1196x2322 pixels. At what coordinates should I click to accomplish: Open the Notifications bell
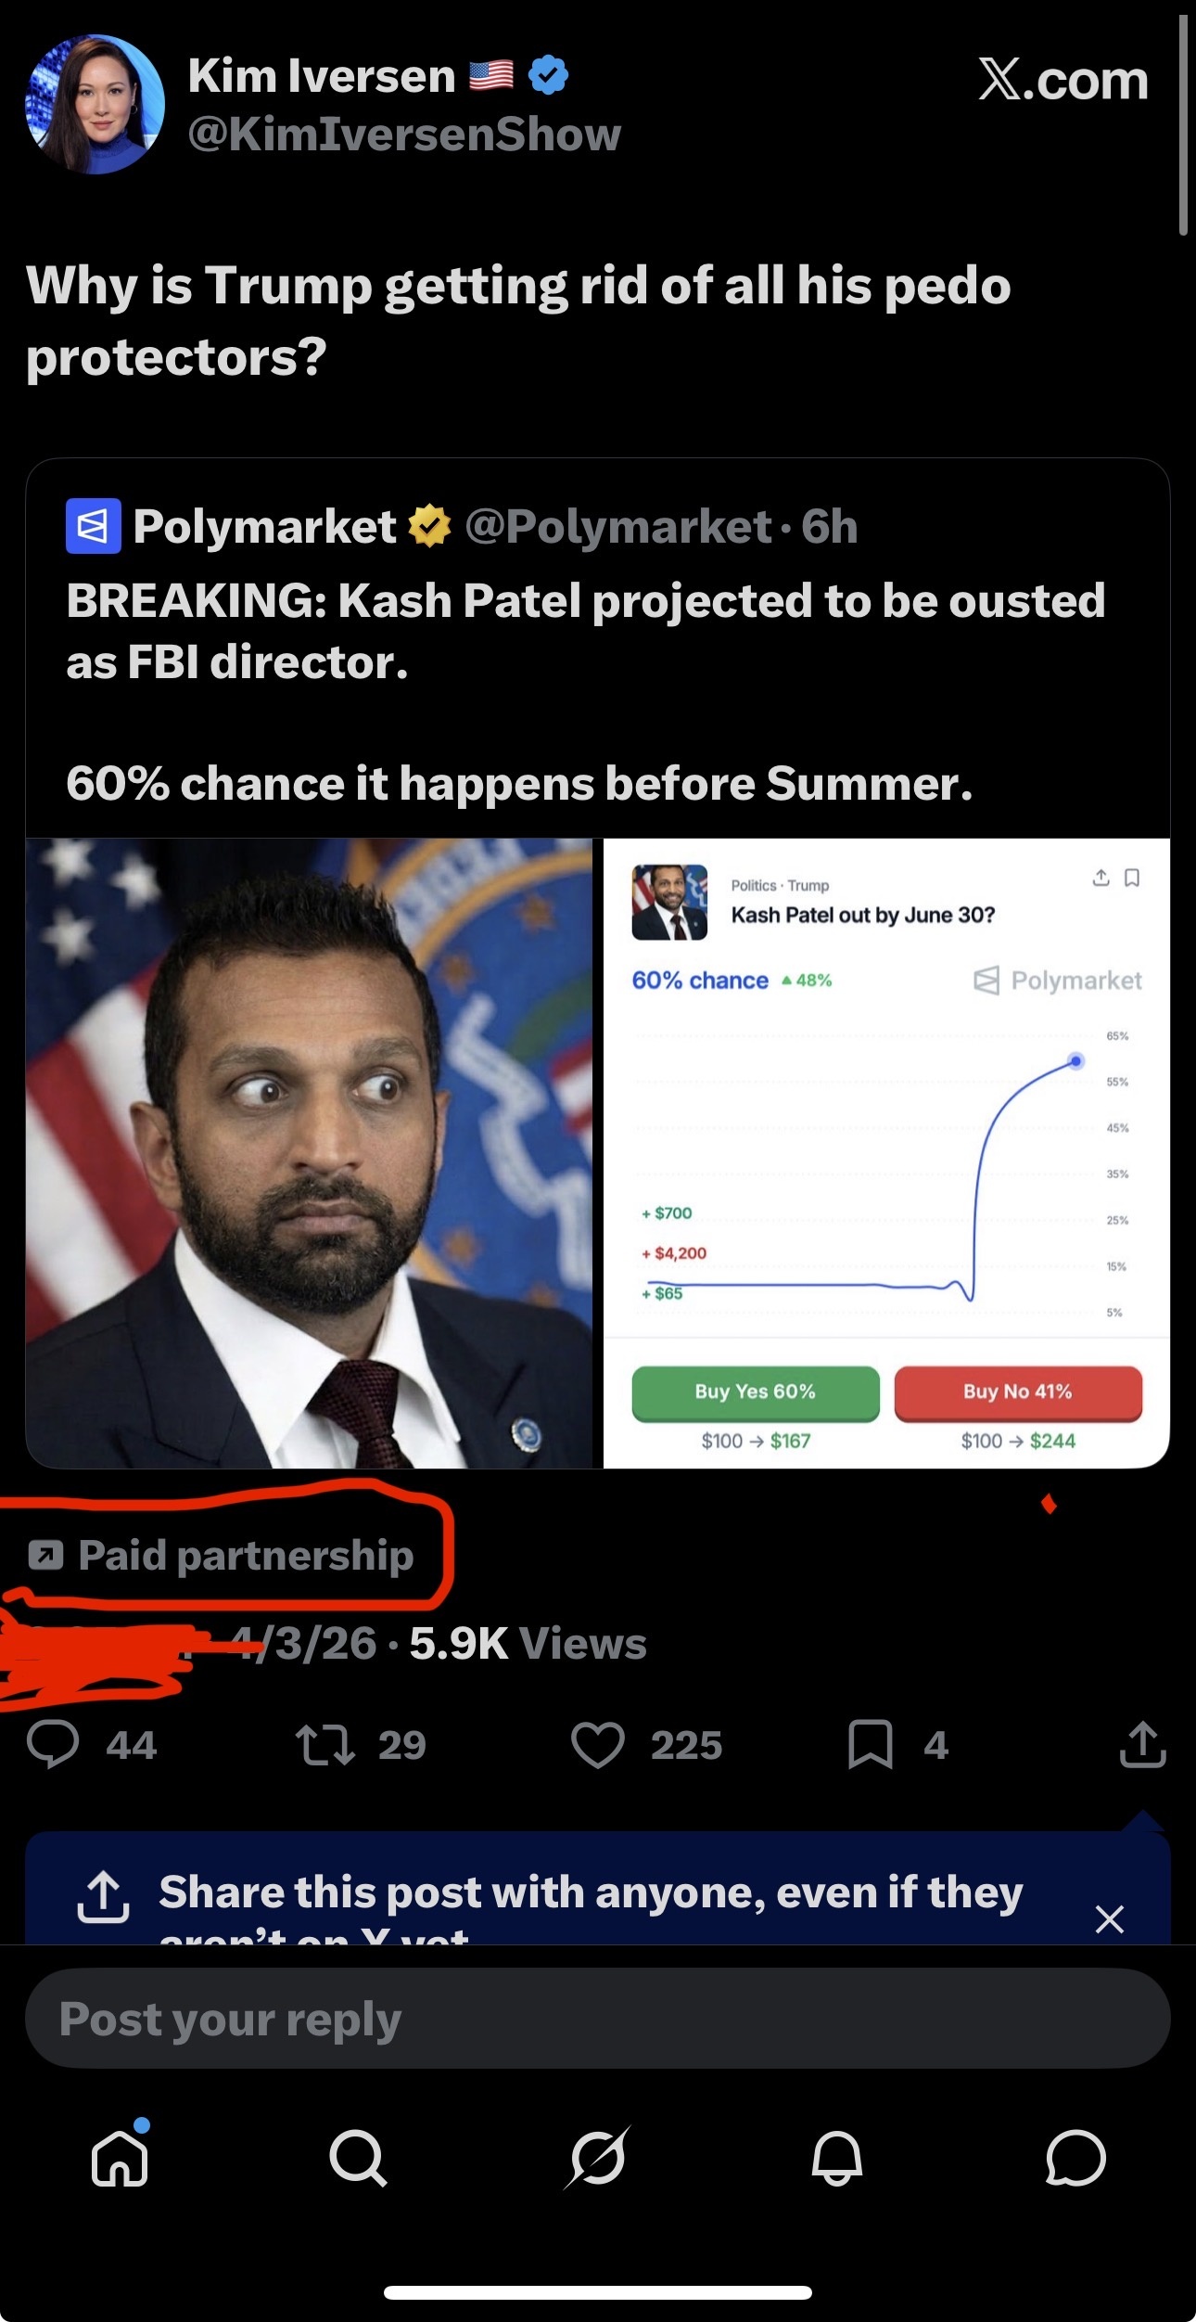(x=836, y=2158)
